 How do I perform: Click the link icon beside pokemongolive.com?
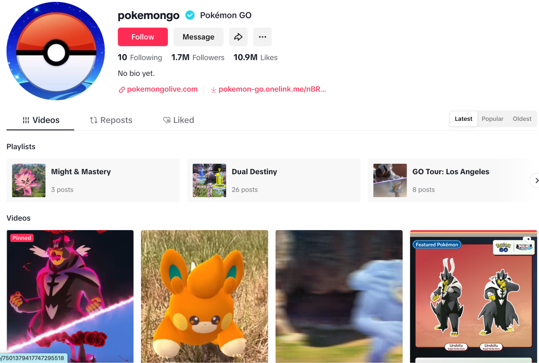tap(122, 90)
